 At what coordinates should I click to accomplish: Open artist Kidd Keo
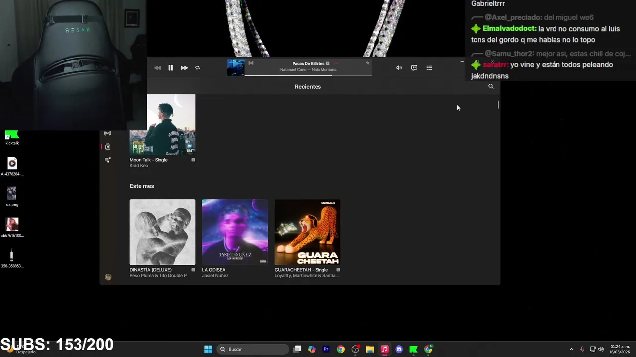pos(139,166)
